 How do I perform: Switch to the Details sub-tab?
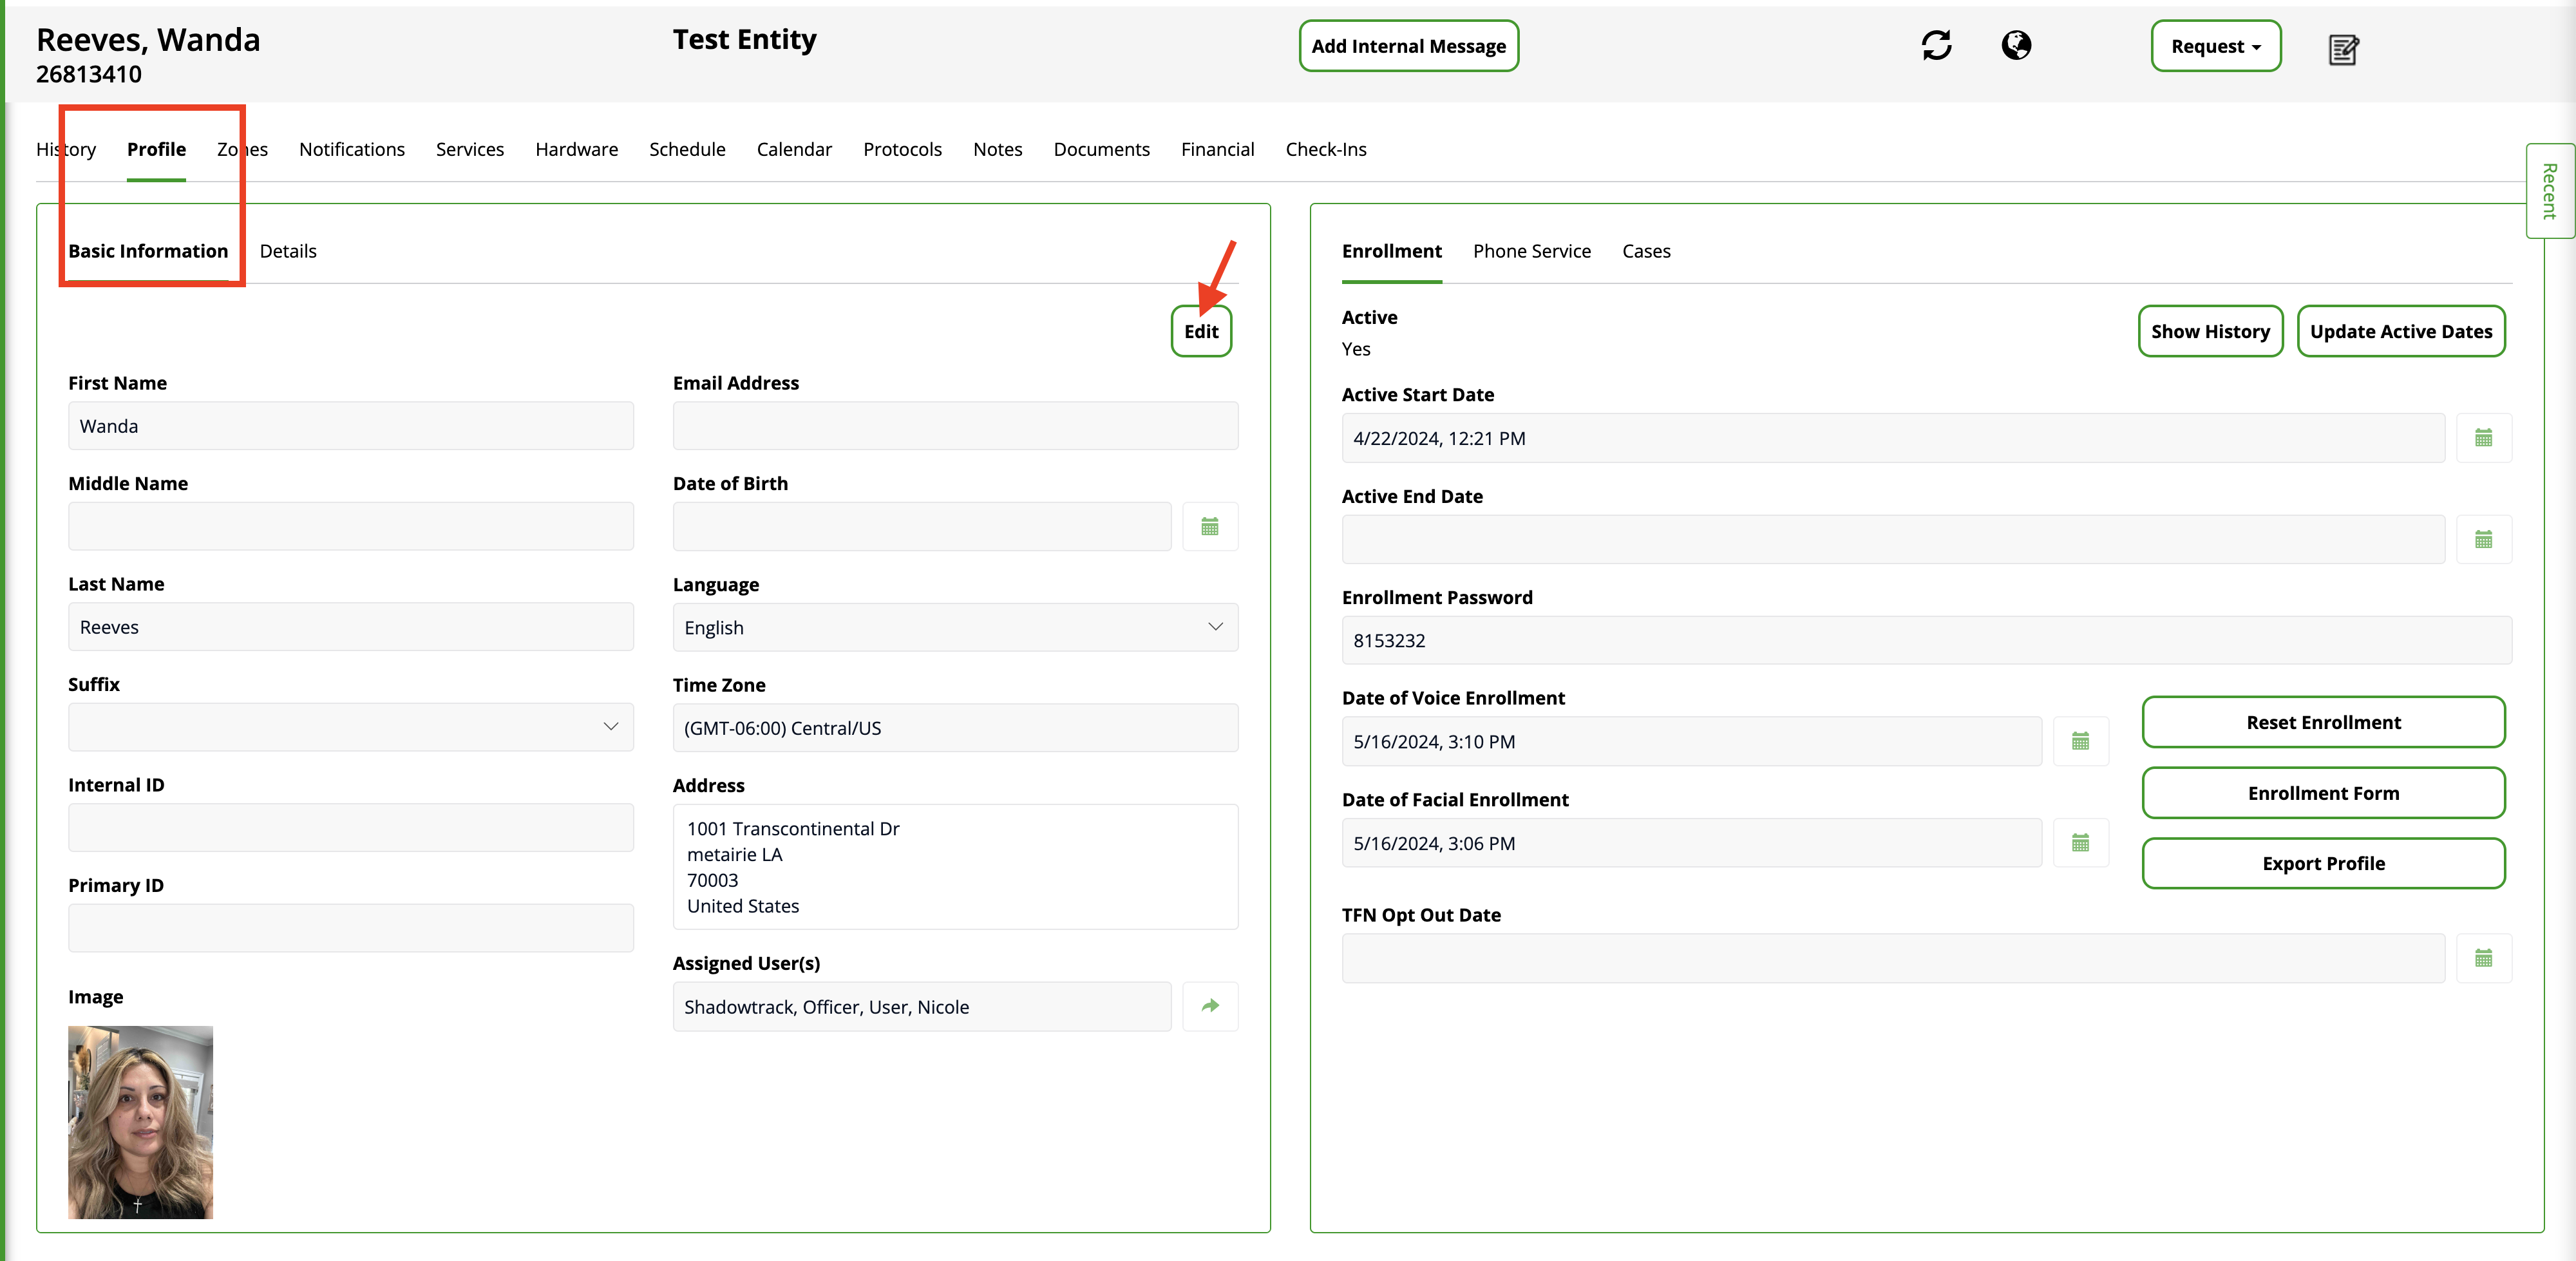pos(288,251)
